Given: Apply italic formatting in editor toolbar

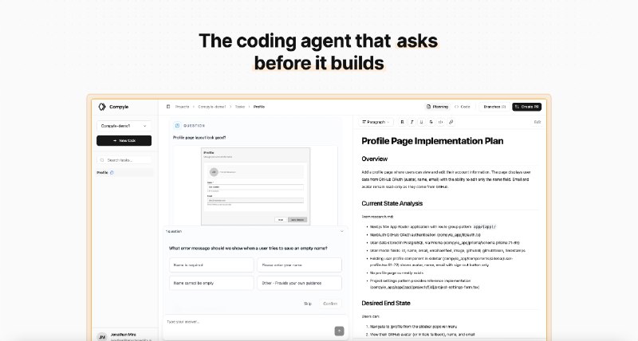Looking at the screenshot, I should (x=412, y=122).
